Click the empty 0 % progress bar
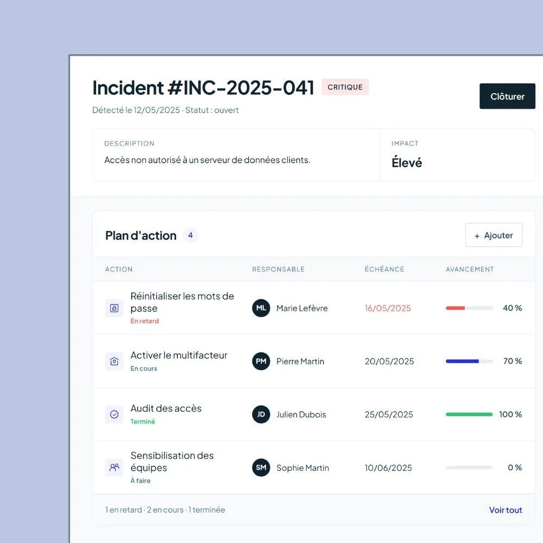The height and width of the screenshot is (543, 543). [x=469, y=468]
